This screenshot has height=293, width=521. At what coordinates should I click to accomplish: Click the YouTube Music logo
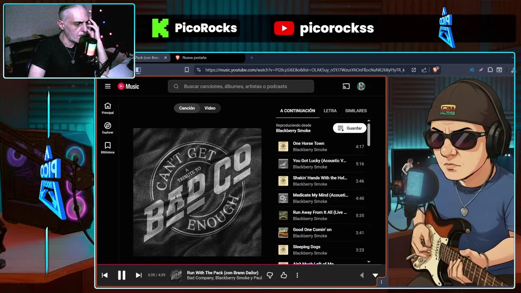tap(128, 86)
